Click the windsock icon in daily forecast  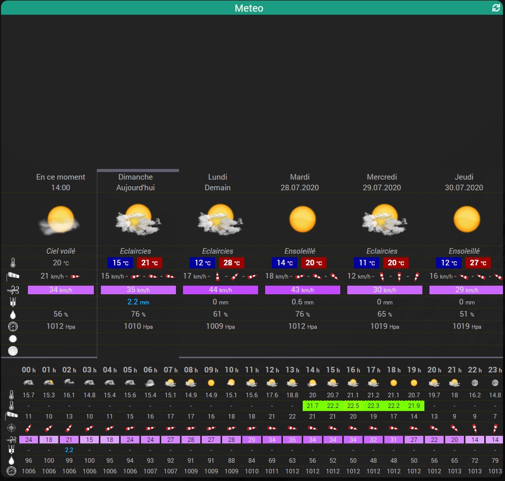tap(13, 276)
